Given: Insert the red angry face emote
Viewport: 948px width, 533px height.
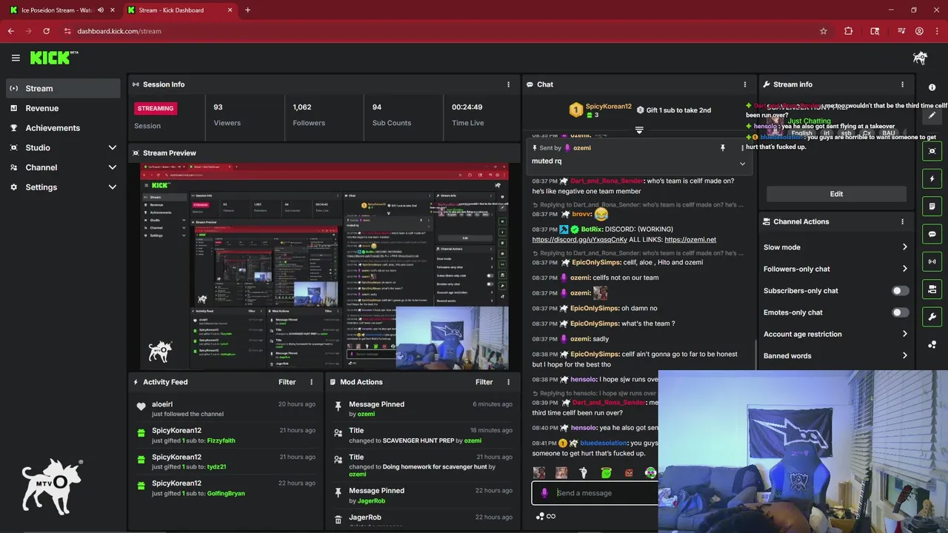Looking at the screenshot, I should (x=629, y=472).
